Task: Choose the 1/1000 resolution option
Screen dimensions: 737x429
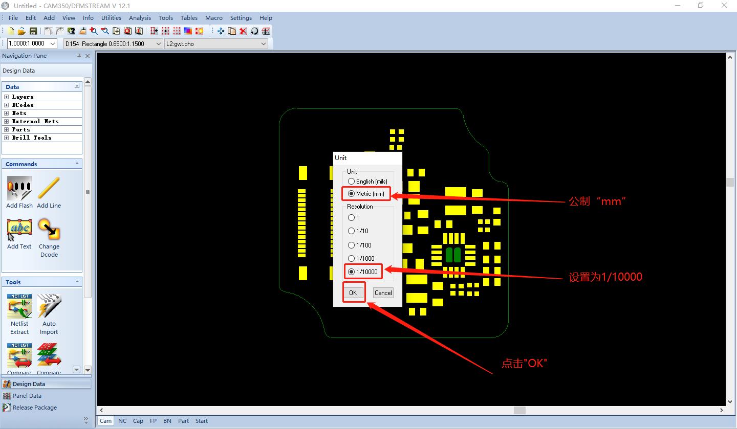Action: tap(351, 259)
